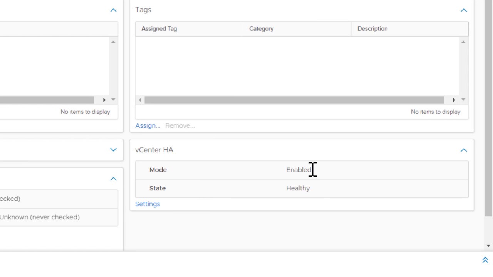
Task: Click the Tags panel title
Action: point(143,10)
